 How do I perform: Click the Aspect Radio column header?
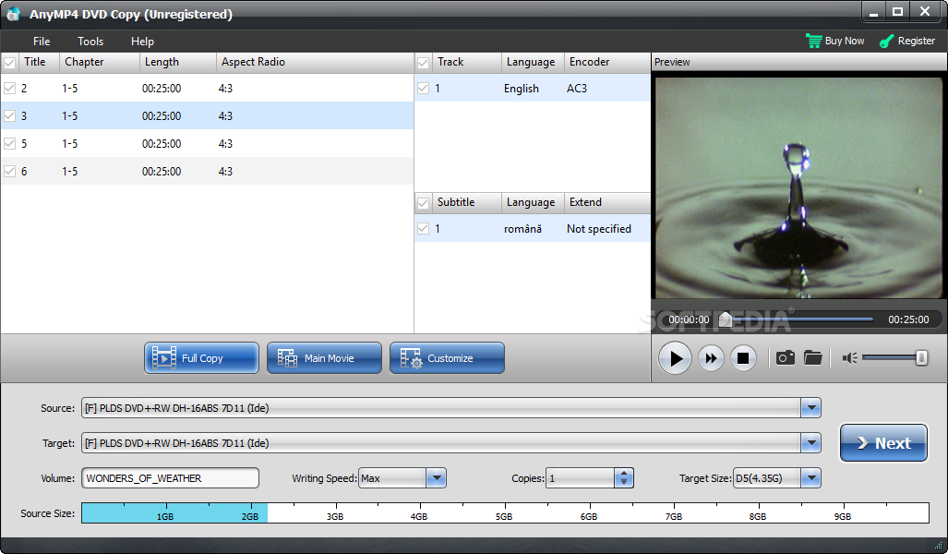(315, 62)
